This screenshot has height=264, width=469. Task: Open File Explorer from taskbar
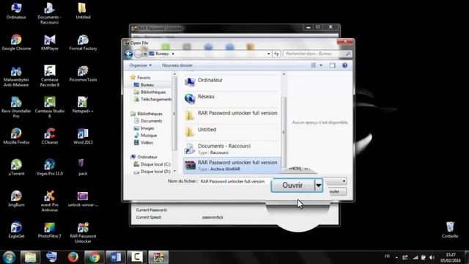click(x=30, y=257)
